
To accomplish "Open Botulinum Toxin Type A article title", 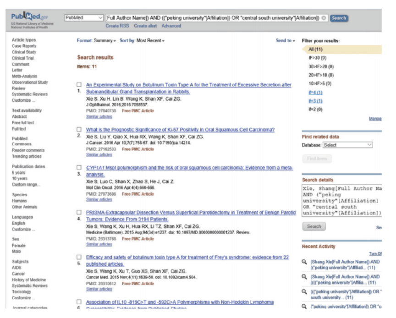I will (189, 88).
